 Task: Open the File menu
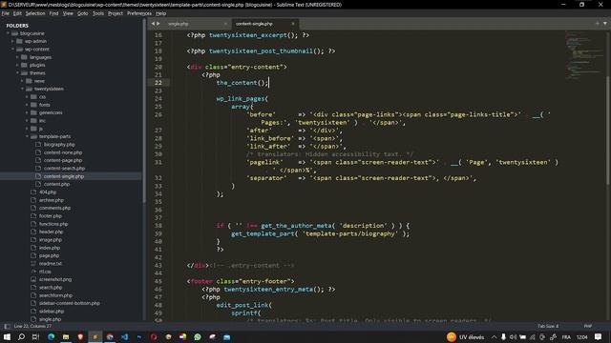tap(6, 13)
